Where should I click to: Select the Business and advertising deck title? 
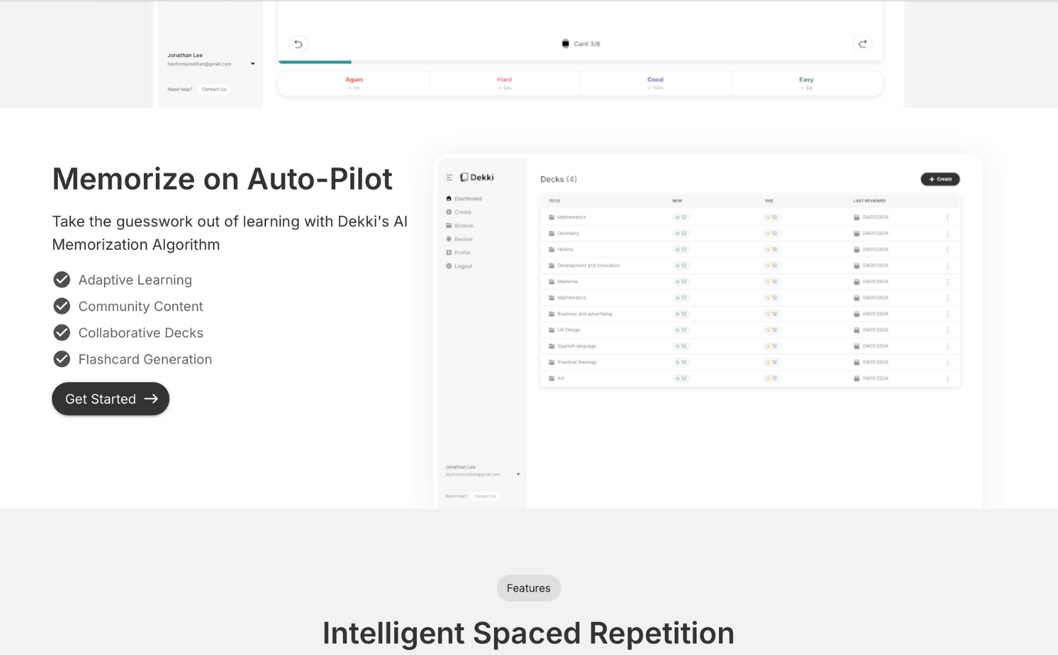(x=584, y=314)
